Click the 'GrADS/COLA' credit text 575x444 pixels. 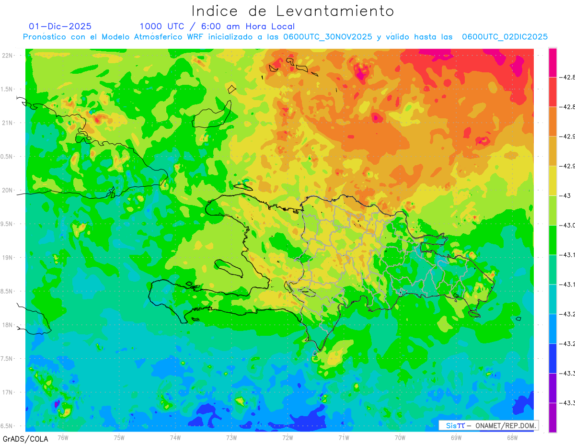(25, 439)
